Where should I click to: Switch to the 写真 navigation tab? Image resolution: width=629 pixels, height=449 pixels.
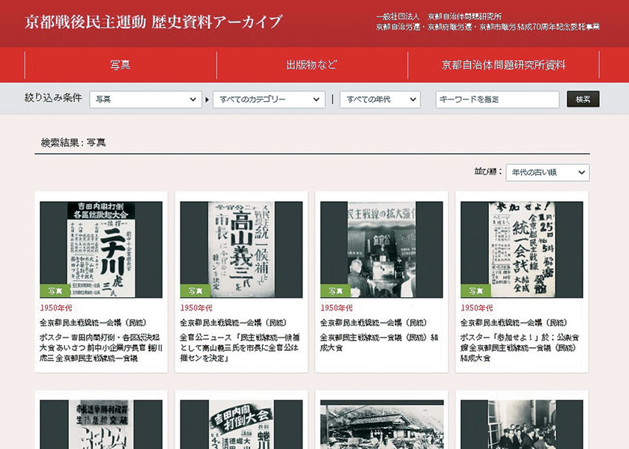click(121, 65)
